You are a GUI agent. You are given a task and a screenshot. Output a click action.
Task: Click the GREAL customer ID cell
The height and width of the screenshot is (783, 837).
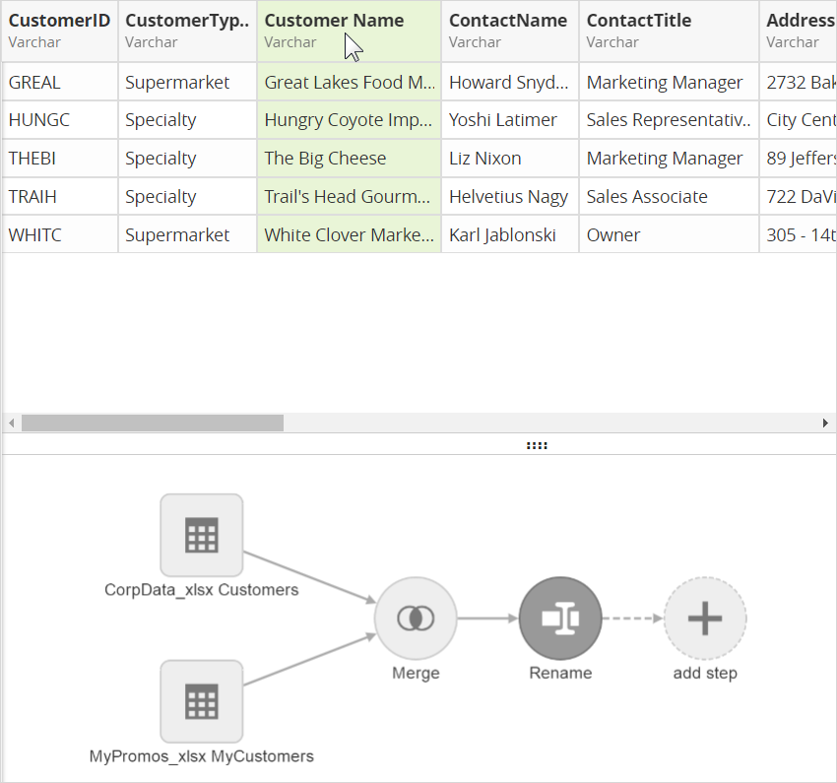click(59, 83)
